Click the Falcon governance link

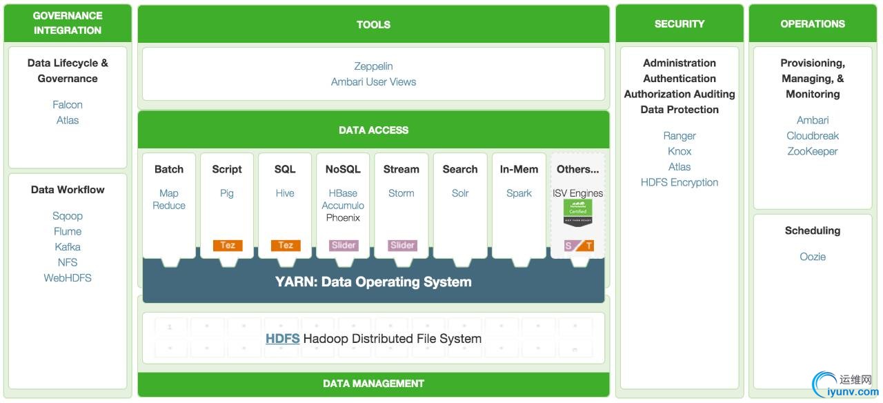click(68, 105)
